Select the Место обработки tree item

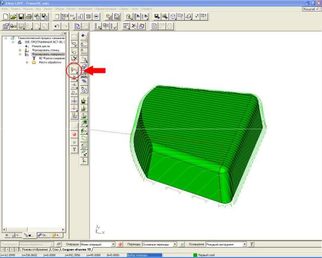click(50, 62)
